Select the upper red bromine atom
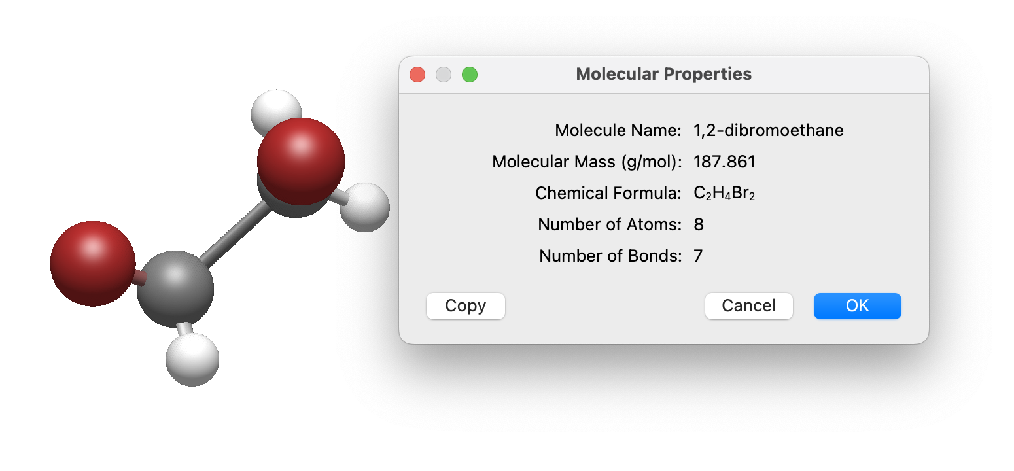 [x=301, y=160]
